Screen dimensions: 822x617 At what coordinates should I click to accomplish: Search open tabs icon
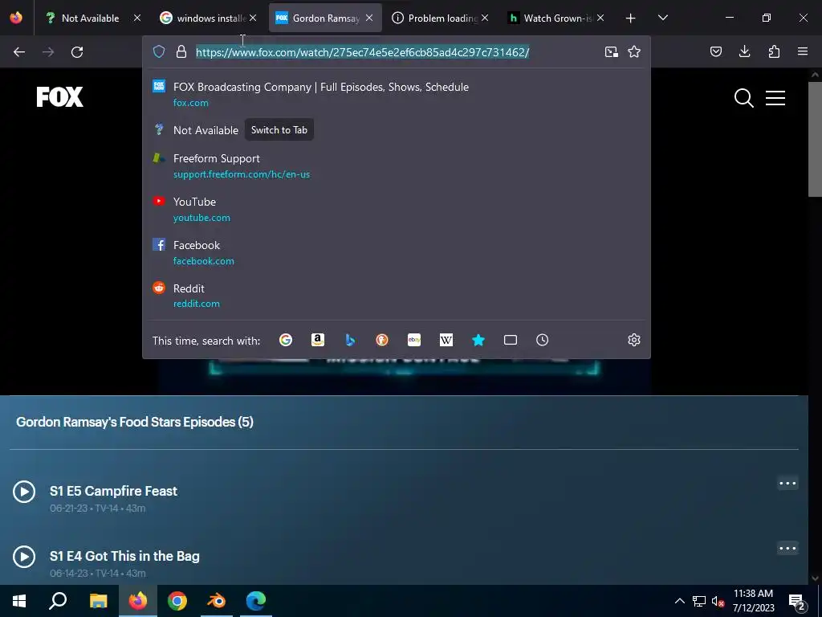[x=510, y=340]
